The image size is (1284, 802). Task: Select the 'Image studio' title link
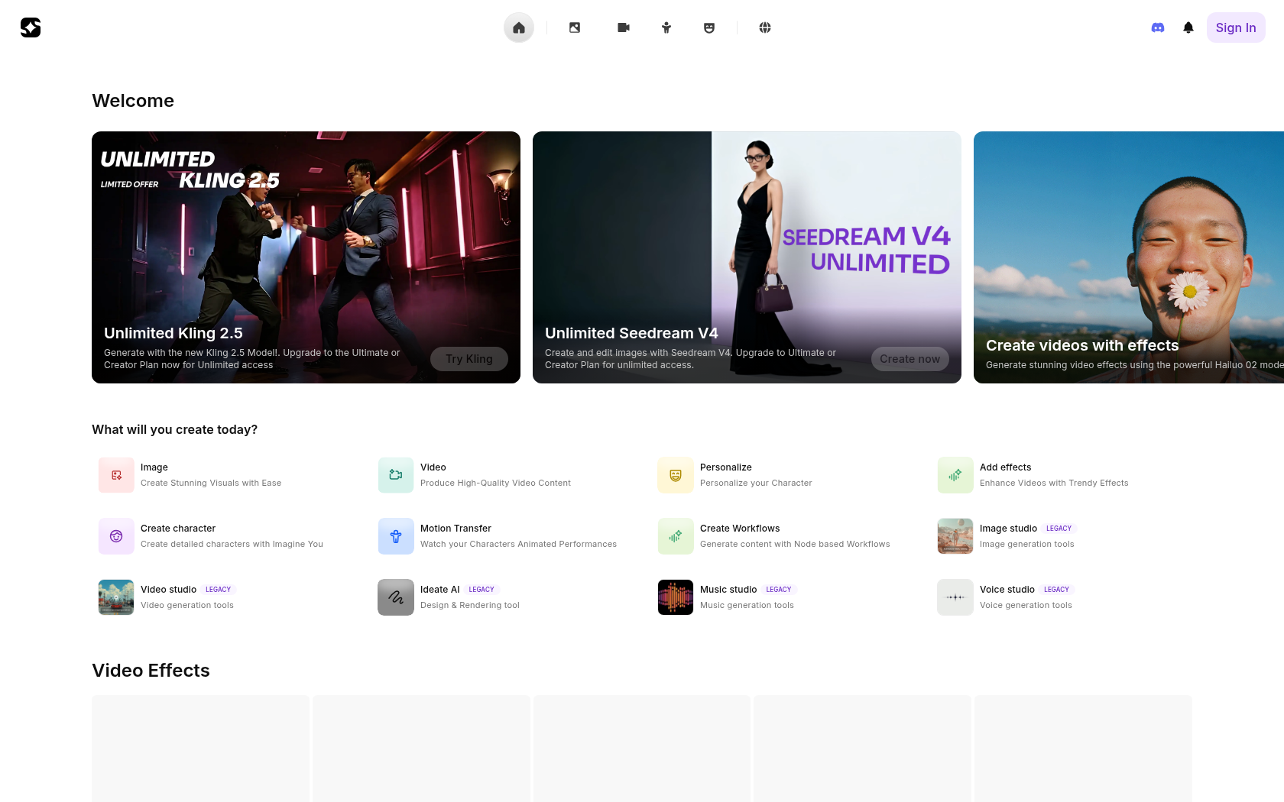(1008, 529)
